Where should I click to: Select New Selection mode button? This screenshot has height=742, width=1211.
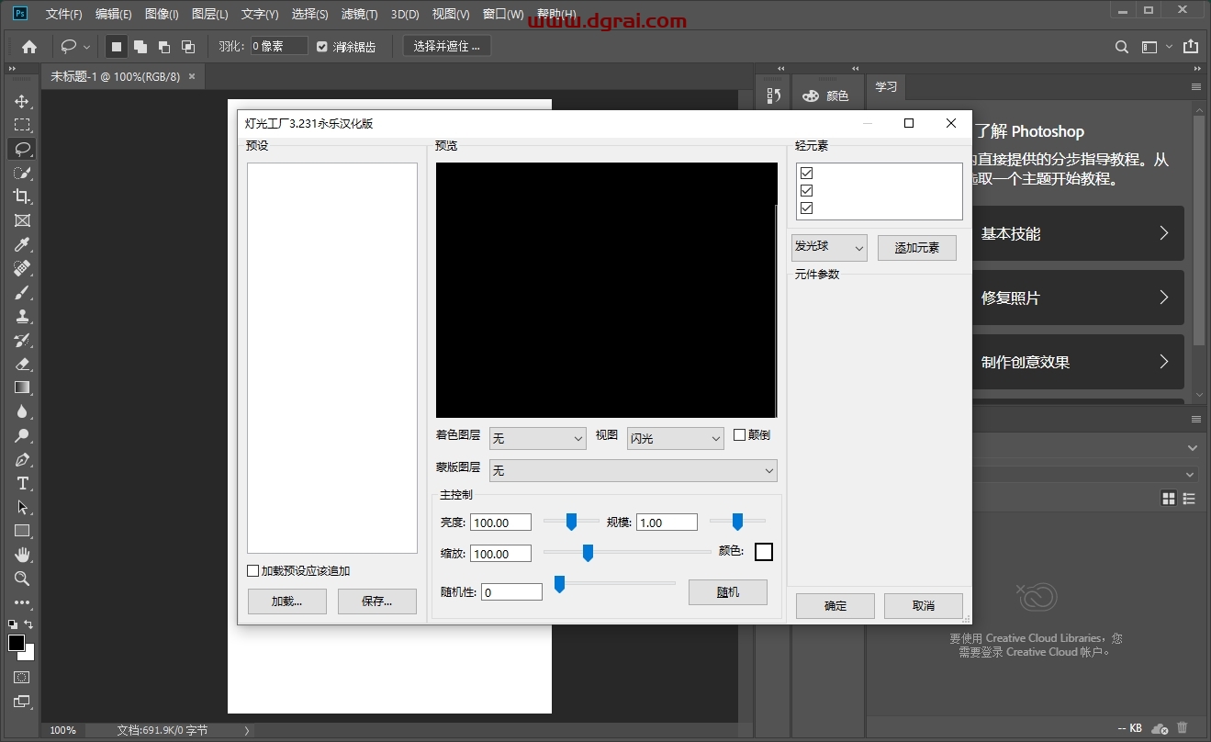tap(117, 46)
